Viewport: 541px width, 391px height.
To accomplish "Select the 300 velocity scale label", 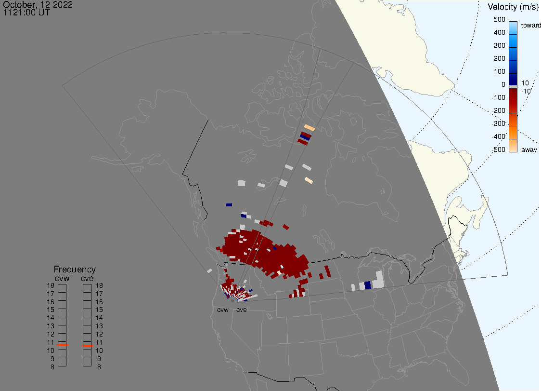I will click(499, 46).
